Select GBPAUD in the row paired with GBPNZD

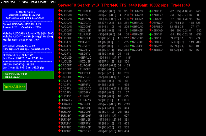tap(137, 23)
